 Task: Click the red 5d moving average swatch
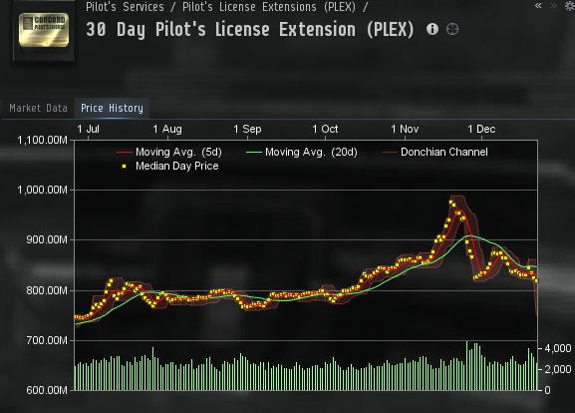tap(124, 152)
